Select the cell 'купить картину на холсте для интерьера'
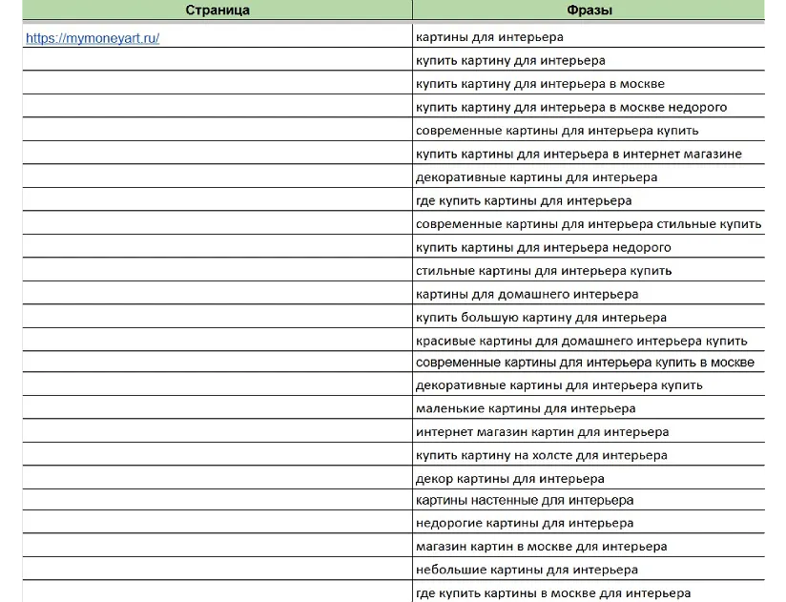The width and height of the screenshot is (786, 602). point(542,455)
